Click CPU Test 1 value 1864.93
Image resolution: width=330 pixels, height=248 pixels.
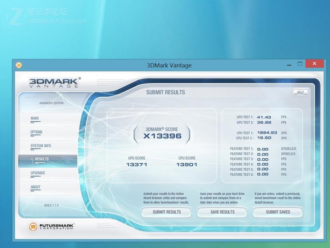coord(267,133)
